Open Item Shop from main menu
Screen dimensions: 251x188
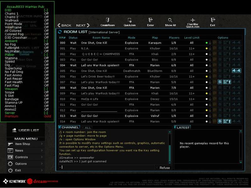[26, 144]
